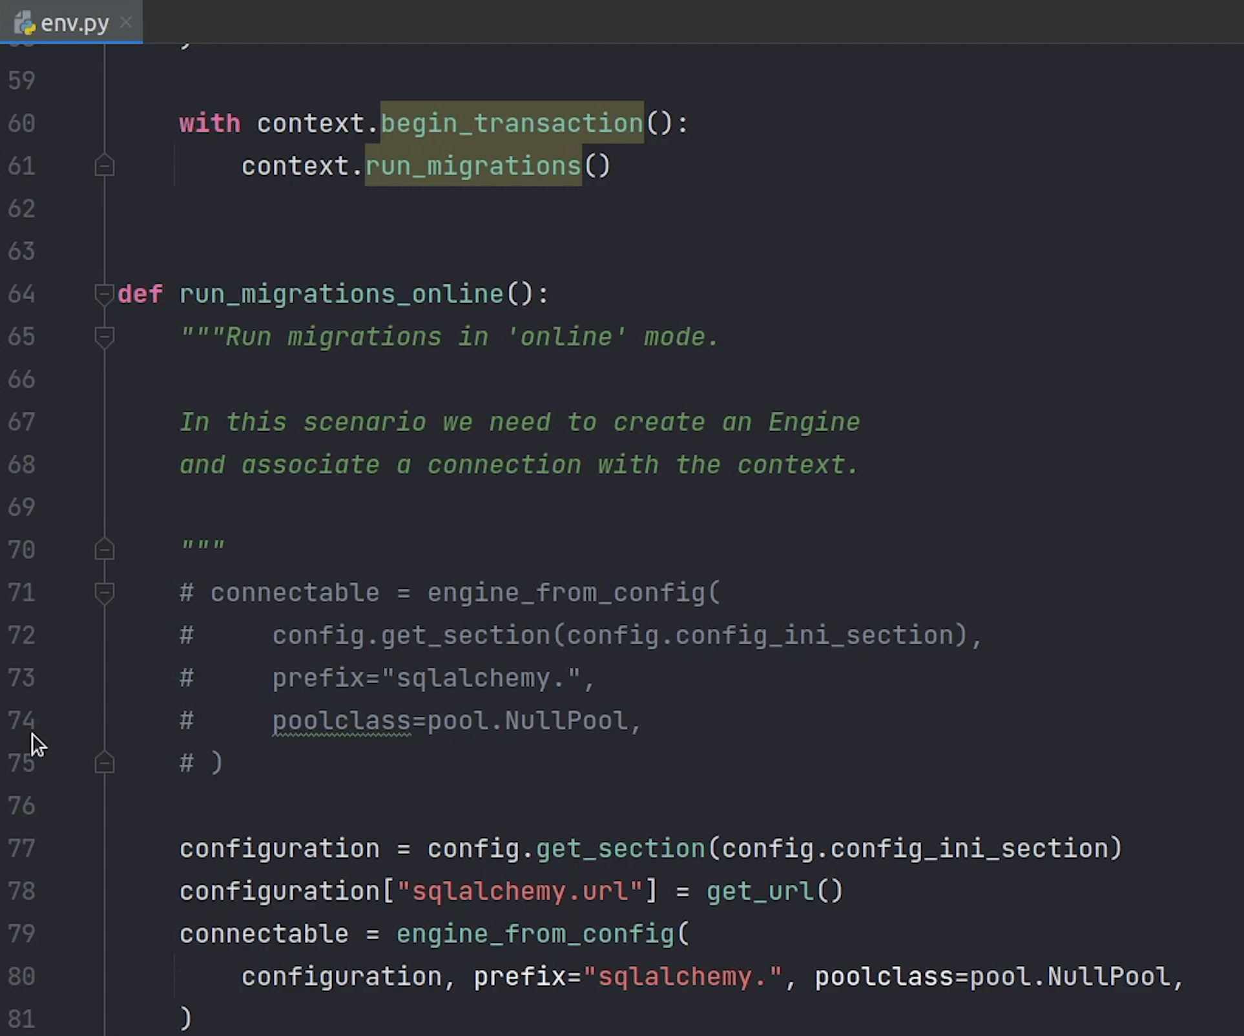Click the get_section call on line 77

coord(621,849)
